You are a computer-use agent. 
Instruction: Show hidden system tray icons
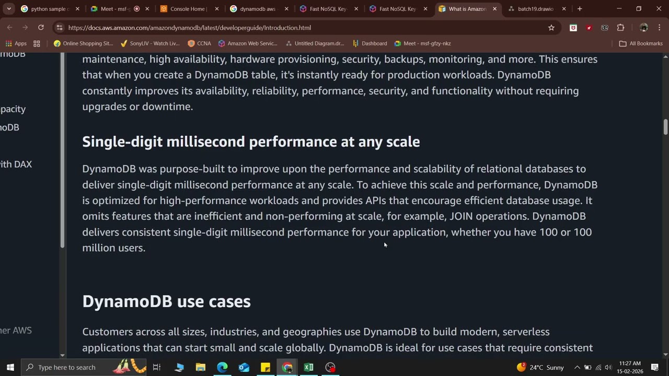577,367
